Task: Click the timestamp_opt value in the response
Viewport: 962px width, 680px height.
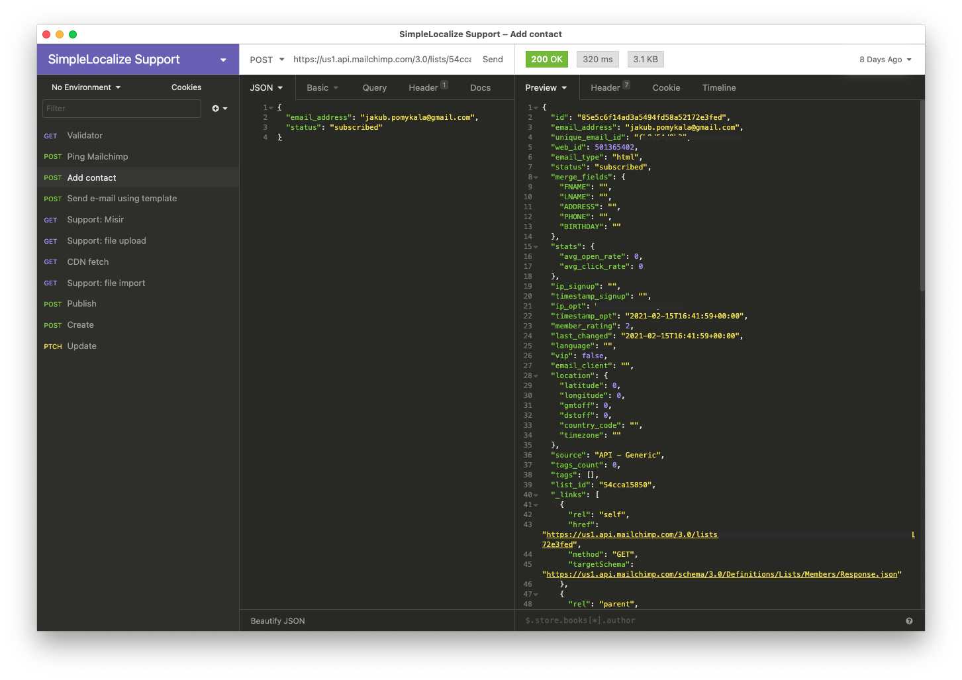Action: click(x=685, y=316)
